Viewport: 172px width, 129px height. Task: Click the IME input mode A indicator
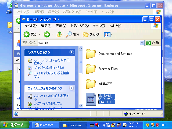[x=104, y=125]
